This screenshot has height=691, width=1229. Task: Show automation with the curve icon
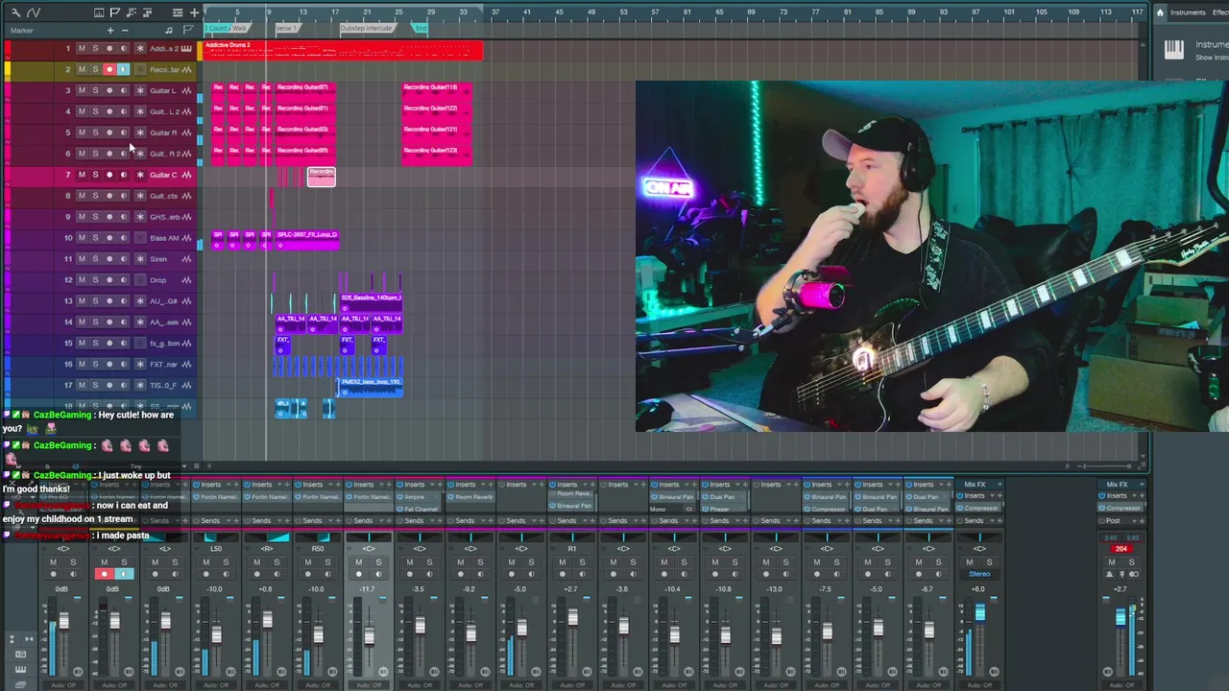pos(34,12)
